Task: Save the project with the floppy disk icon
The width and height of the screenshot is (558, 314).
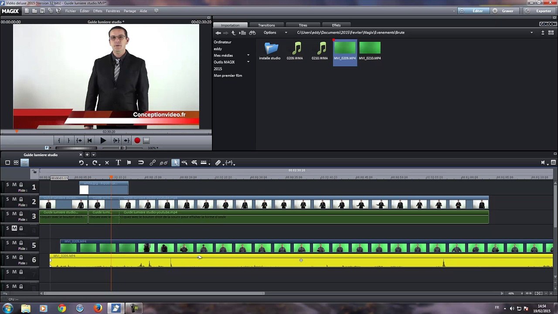Action: [x=42, y=10]
